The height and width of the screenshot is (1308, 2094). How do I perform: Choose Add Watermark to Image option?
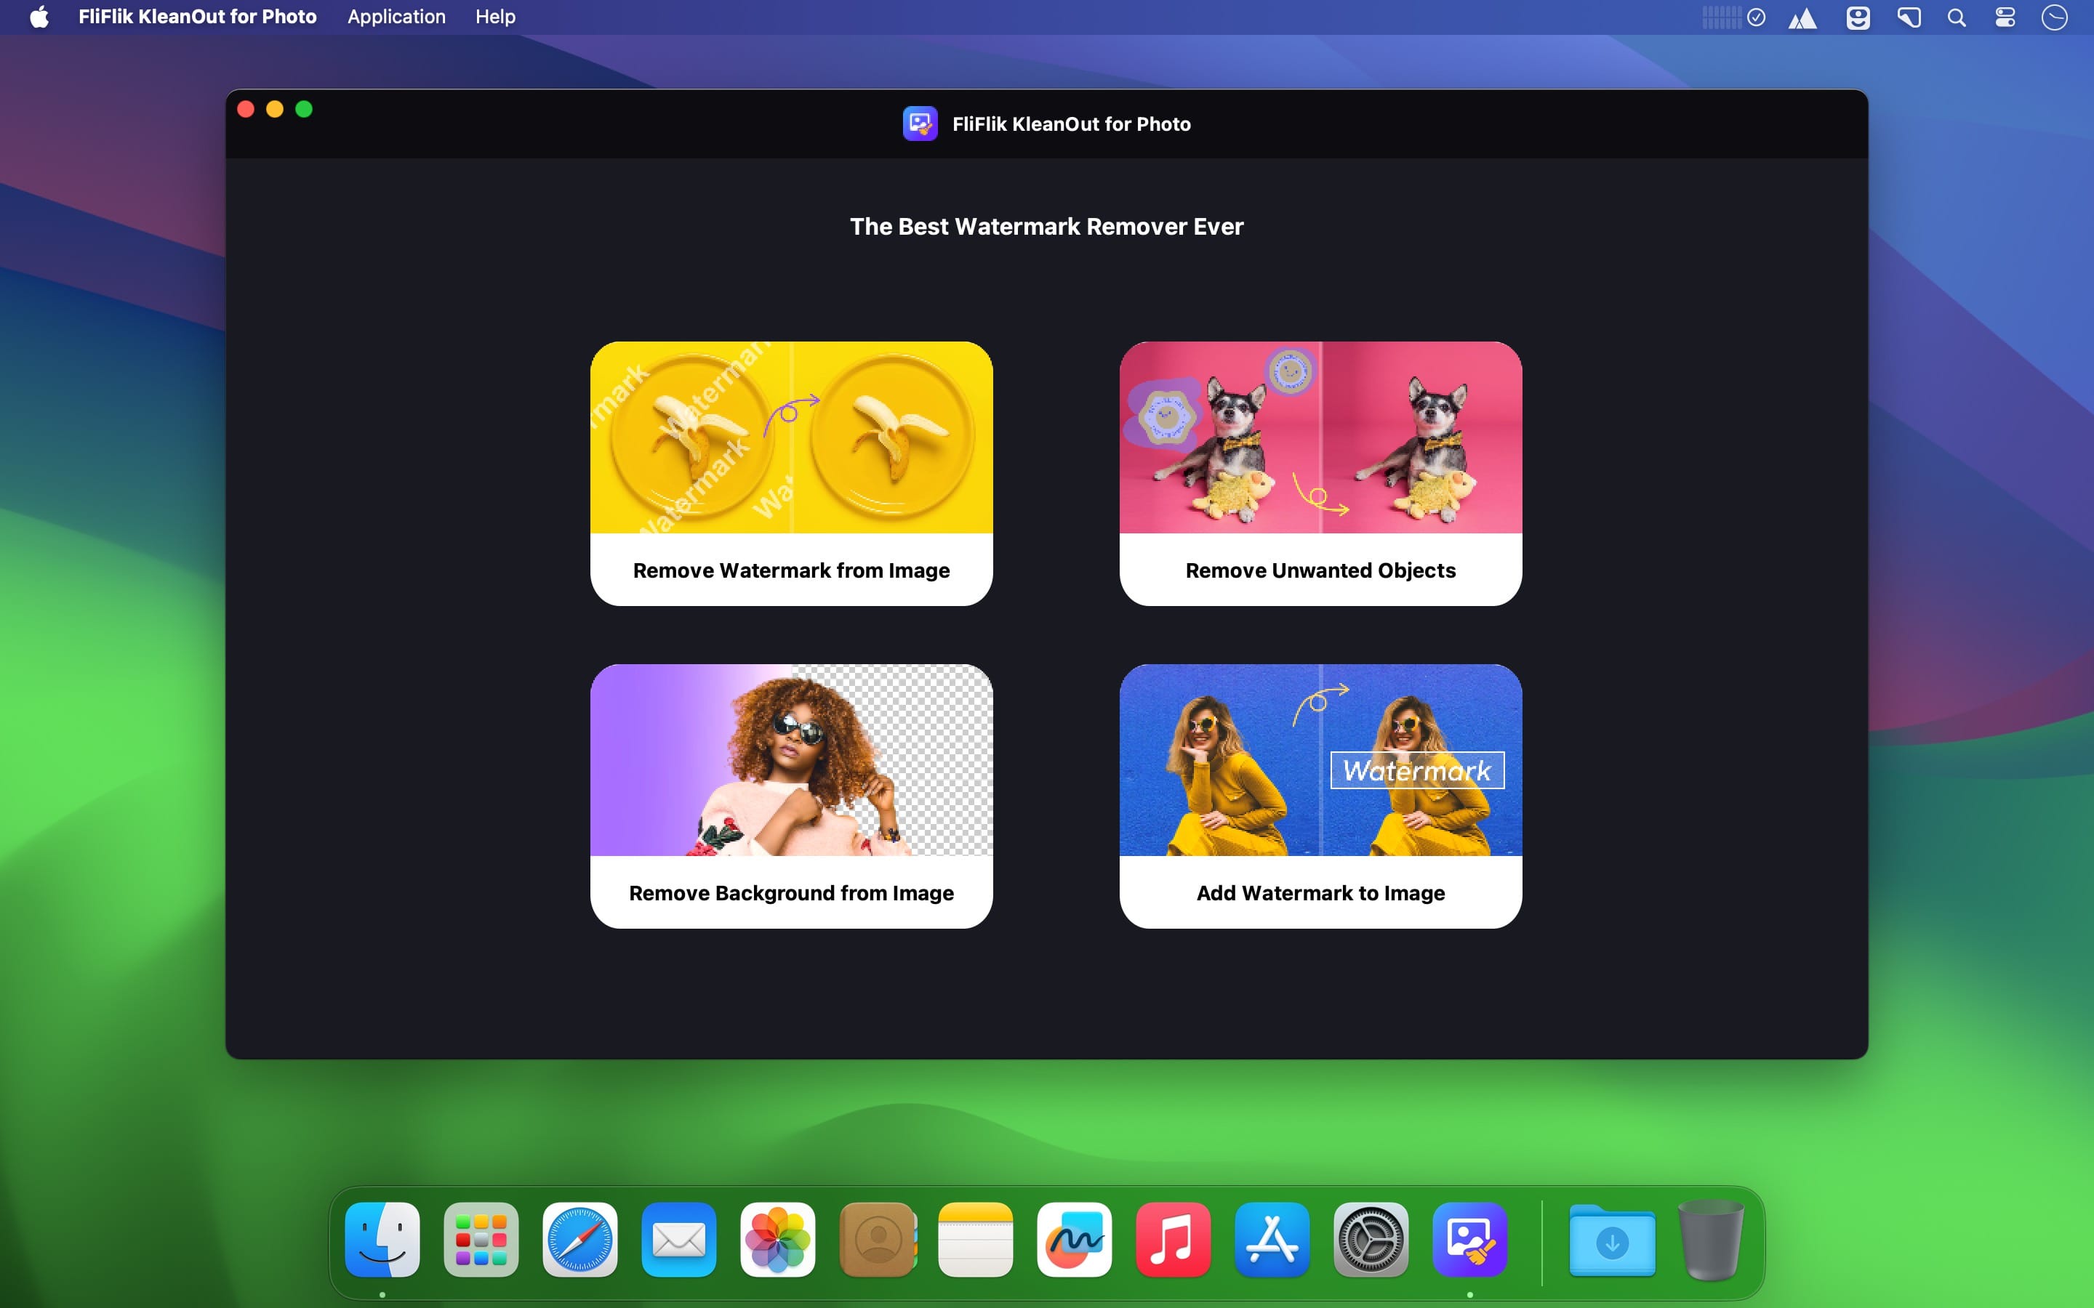pyautogui.click(x=1320, y=796)
